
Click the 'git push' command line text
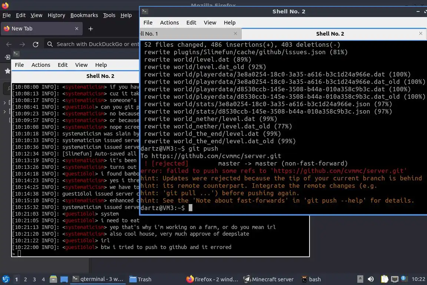pyautogui.click(x=203, y=149)
